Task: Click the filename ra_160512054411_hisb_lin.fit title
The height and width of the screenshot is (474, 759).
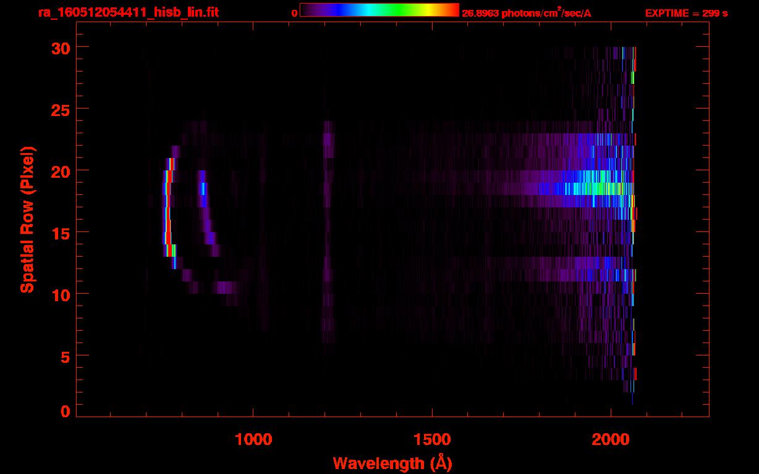Action: tap(127, 13)
